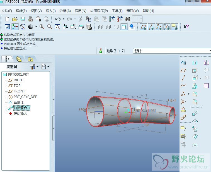Open the 帮助(H) menu
The height and width of the screenshot is (172, 211).
coord(148,11)
